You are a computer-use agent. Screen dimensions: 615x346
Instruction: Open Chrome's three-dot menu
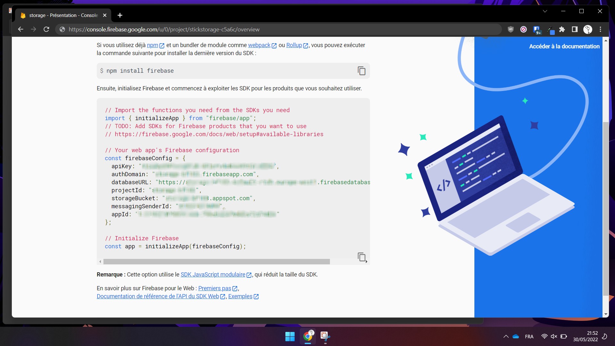point(601,29)
